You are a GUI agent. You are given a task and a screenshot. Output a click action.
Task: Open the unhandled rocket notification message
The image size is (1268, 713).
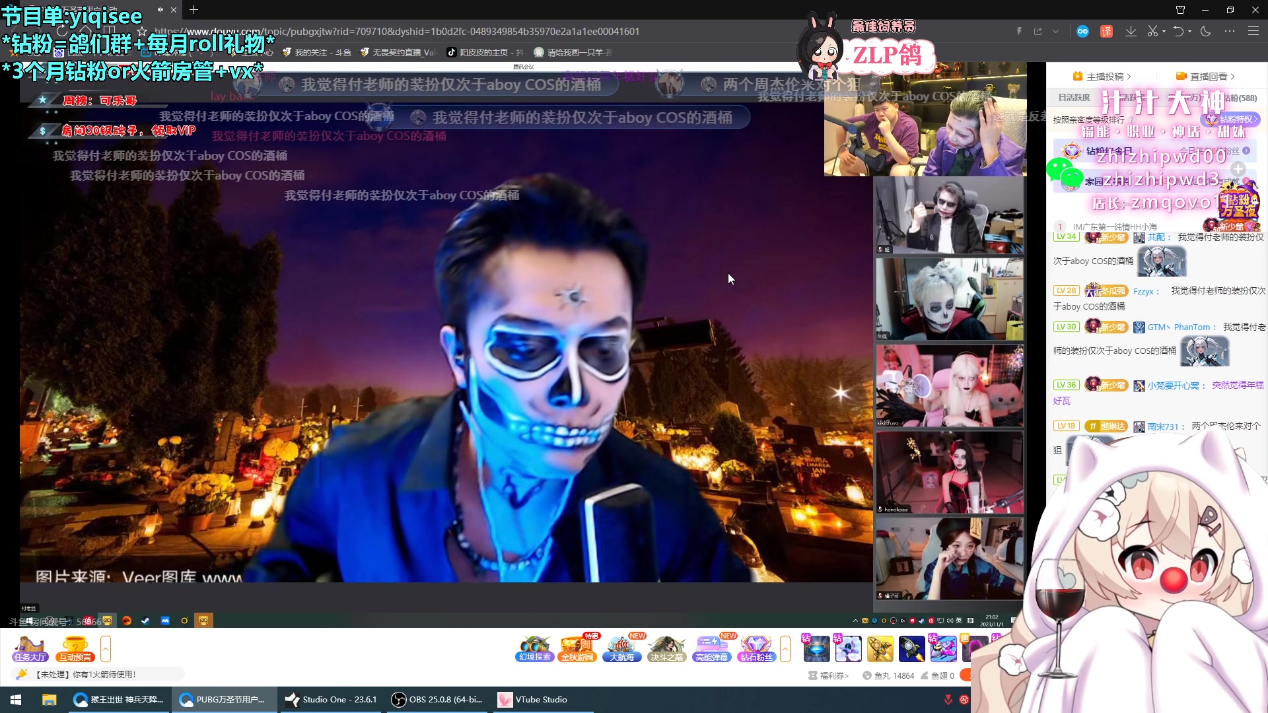tap(97, 674)
